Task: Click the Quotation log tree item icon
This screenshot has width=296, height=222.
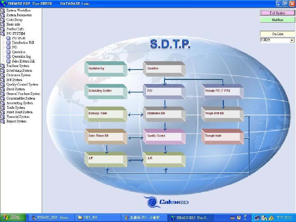Action: [x=8, y=57]
